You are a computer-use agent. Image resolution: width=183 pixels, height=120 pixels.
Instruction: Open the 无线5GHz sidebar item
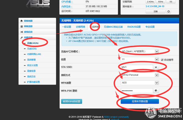(32, 49)
